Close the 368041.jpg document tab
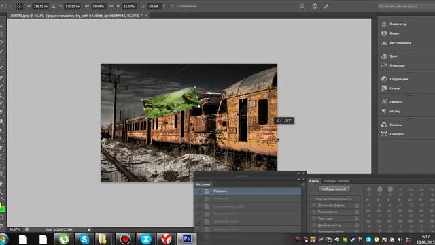 tap(146, 16)
